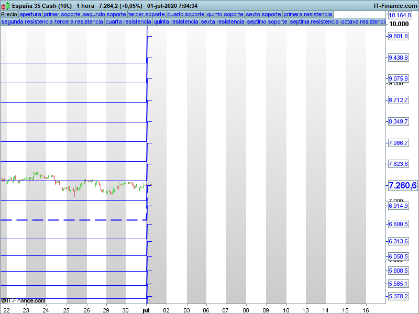Click the 10 date marker on time axis

click(x=286, y=310)
